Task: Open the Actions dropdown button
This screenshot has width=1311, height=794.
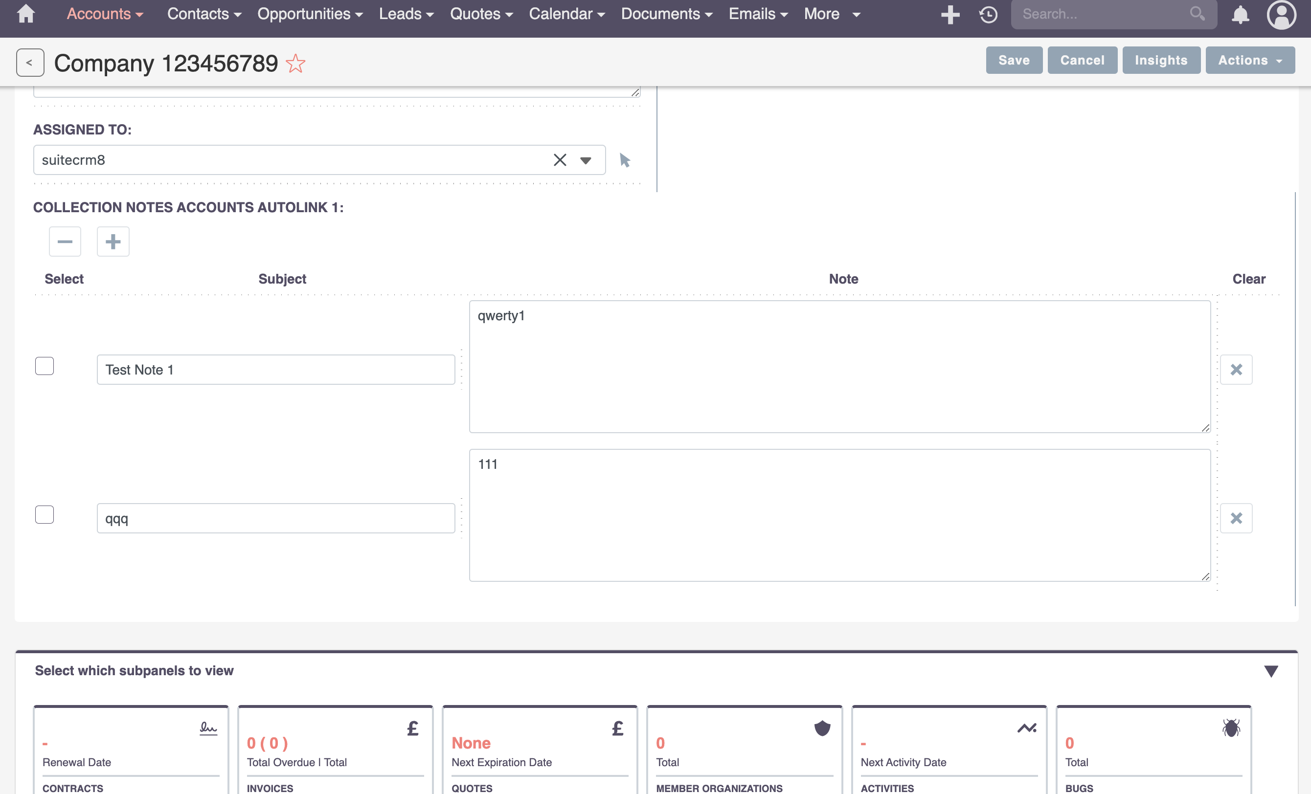Action: 1250,60
